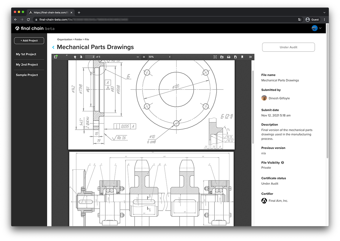This screenshot has width=340, height=241.
Task: Click the final chain beta logo
Action: click(x=35, y=28)
